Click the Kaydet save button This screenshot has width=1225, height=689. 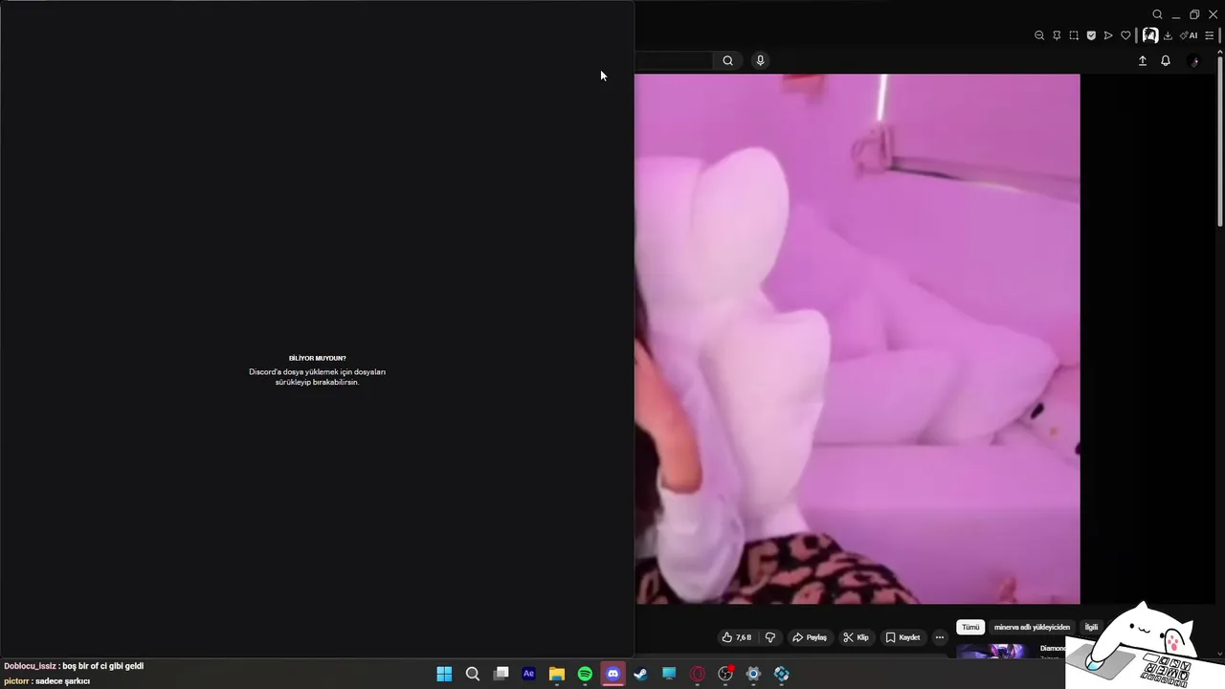(902, 637)
